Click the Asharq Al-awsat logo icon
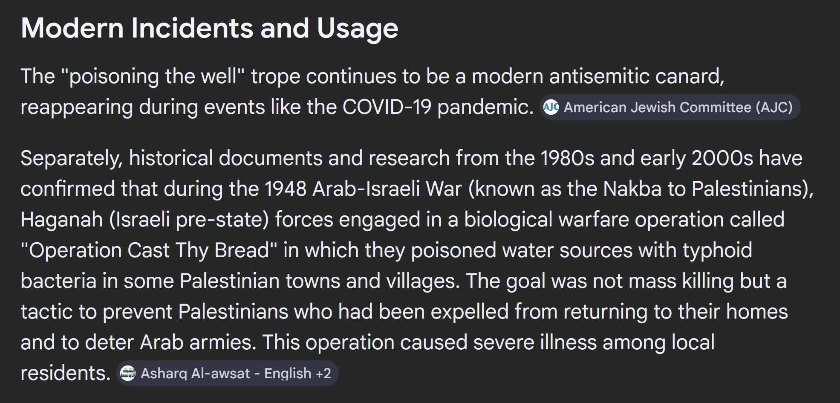Screen dimensions: 840x403 click(x=128, y=373)
